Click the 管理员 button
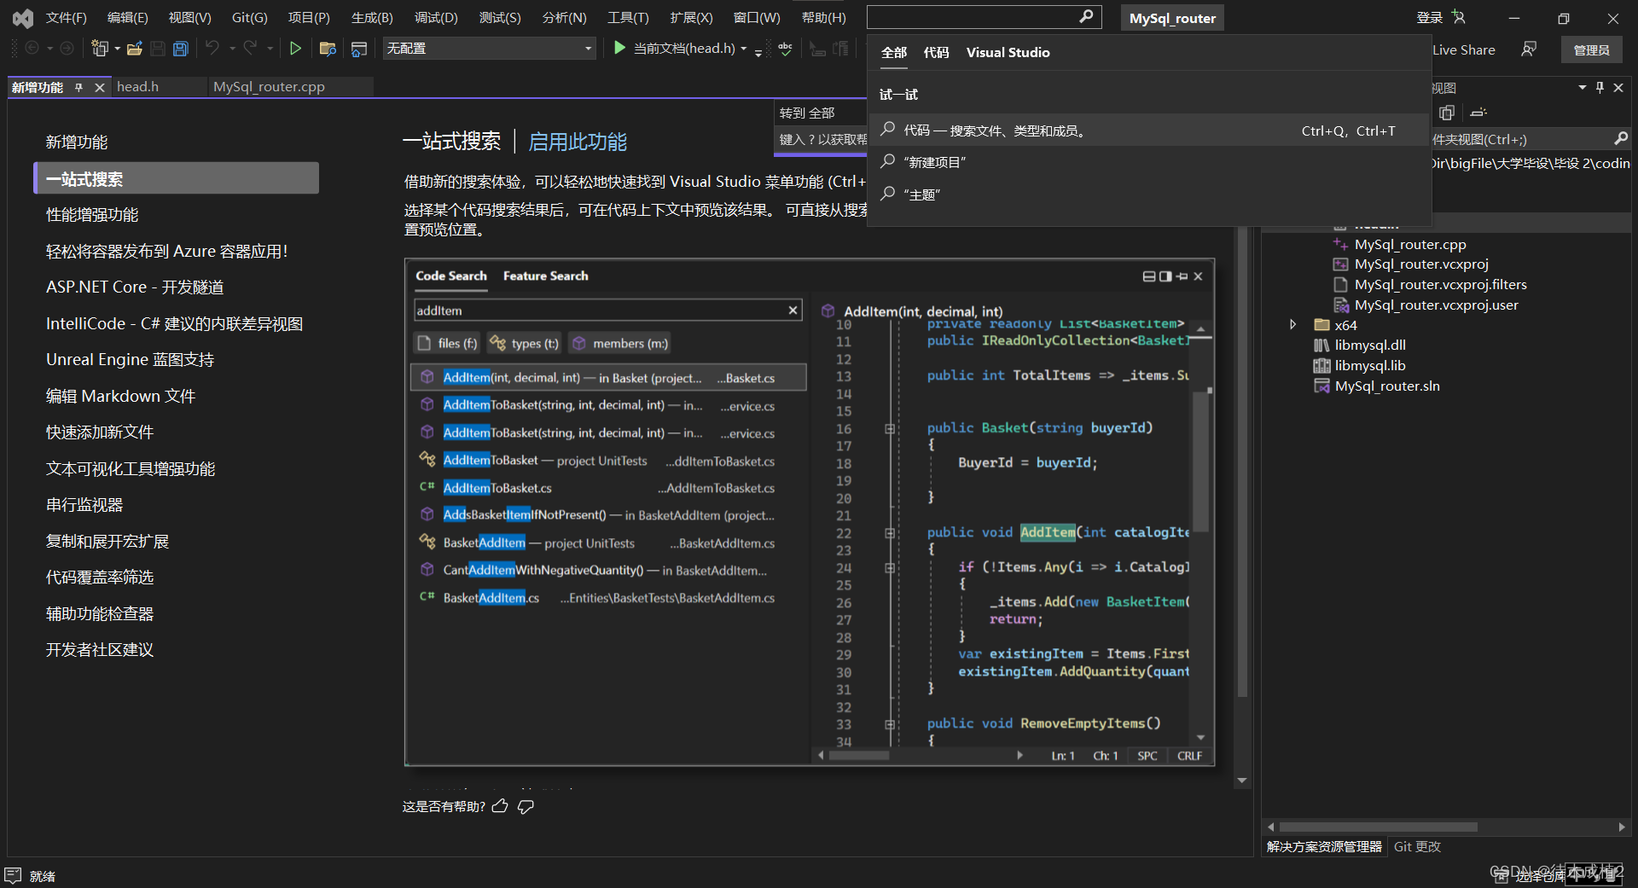Viewport: 1638px width, 888px height. pos(1591,50)
